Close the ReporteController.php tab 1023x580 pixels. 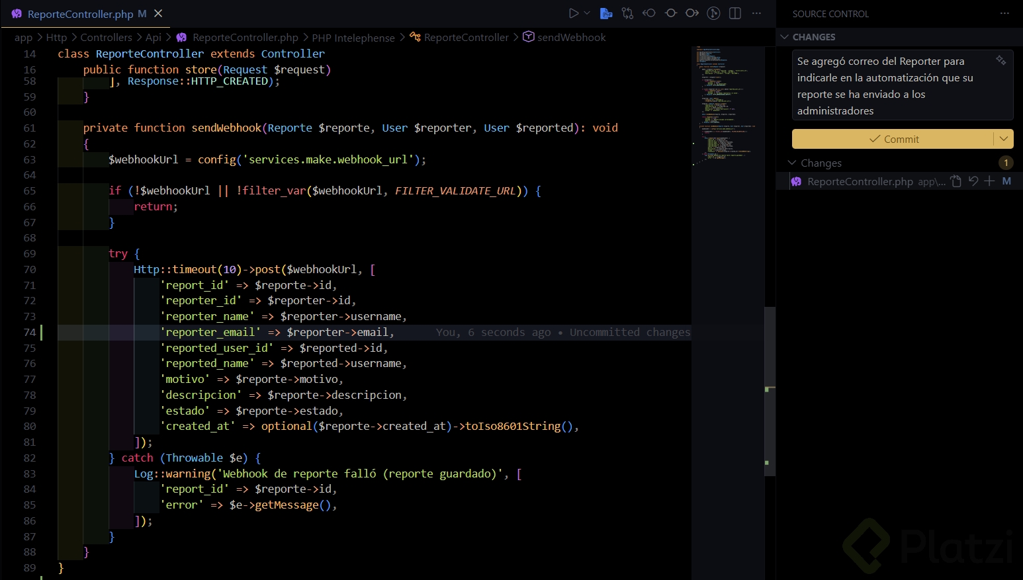pos(158,14)
